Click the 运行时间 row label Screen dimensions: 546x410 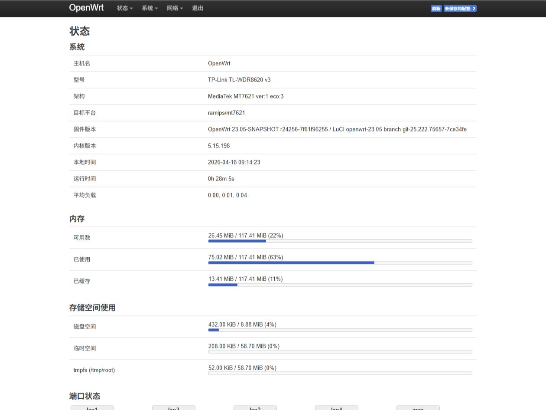pyautogui.click(x=85, y=179)
